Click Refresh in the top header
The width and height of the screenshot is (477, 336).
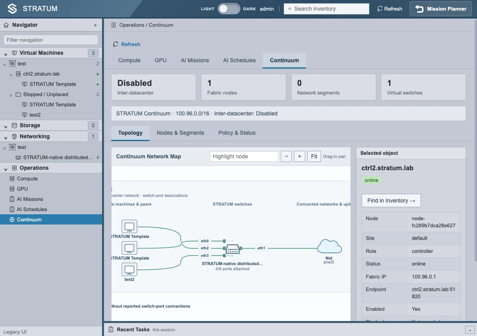[390, 9]
